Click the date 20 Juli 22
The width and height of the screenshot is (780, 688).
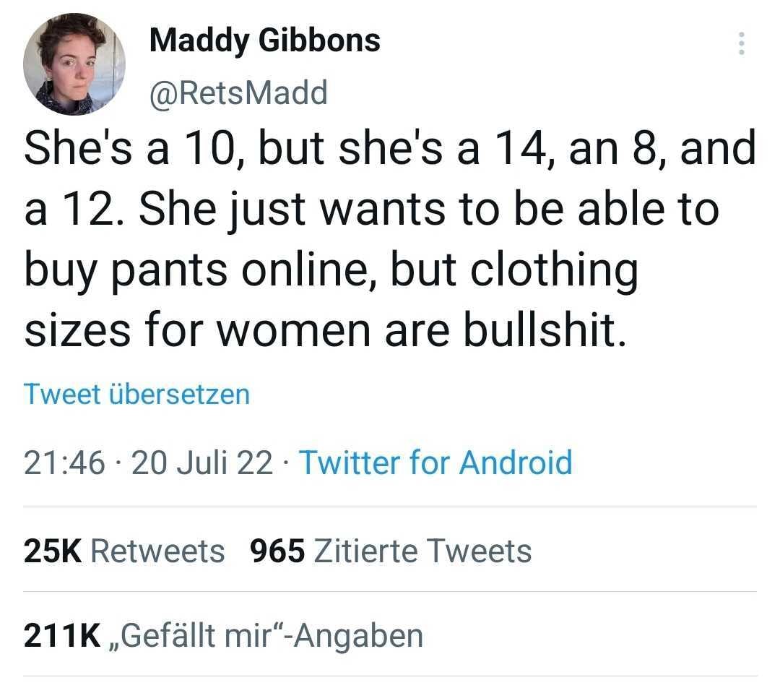[202, 463]
